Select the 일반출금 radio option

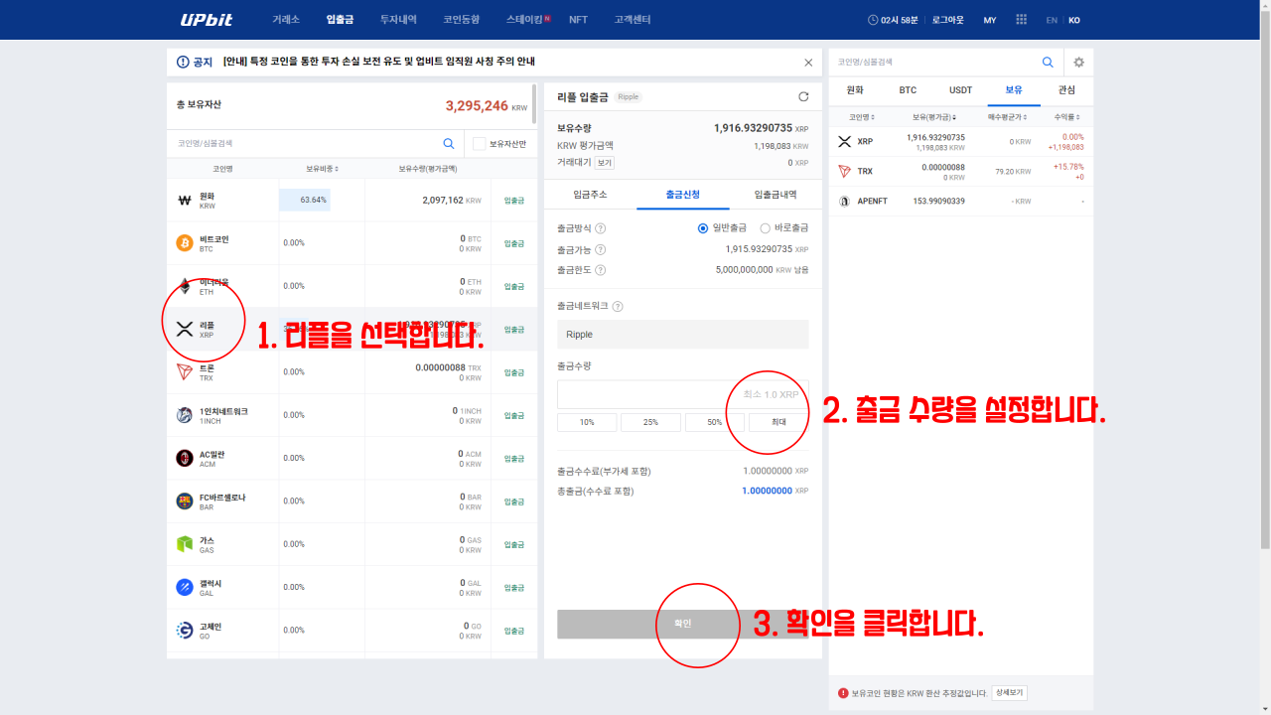pos(703,228)
